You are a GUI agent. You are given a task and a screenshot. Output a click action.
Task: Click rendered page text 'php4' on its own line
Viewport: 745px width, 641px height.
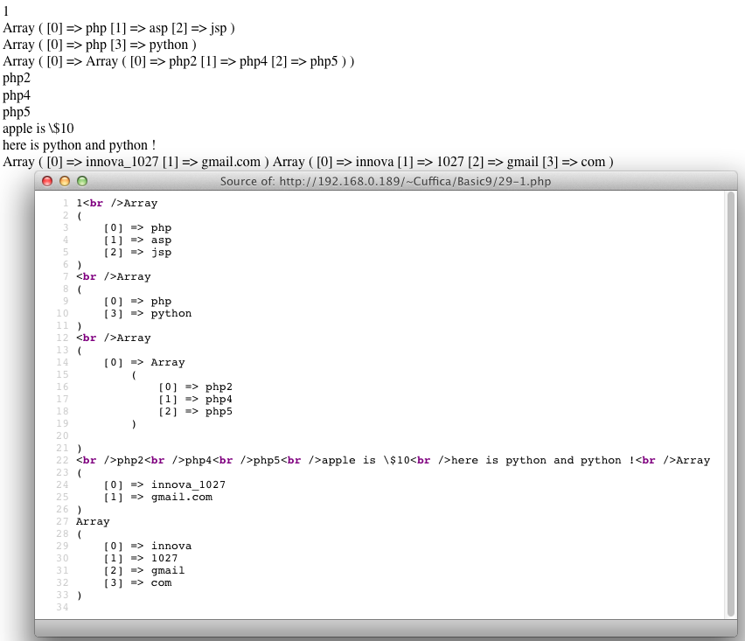pos(17,95)
